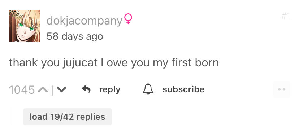This screenshot has height=137, width=299.
Task: Collapse the reply thread using the vertical line
Action: pos(9,116)
